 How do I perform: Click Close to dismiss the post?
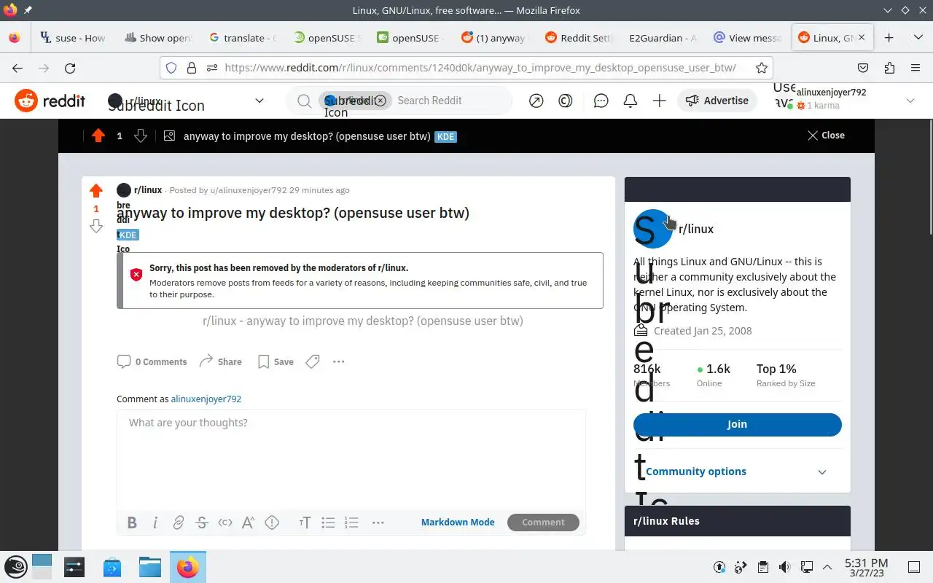[x=826, y=136]
